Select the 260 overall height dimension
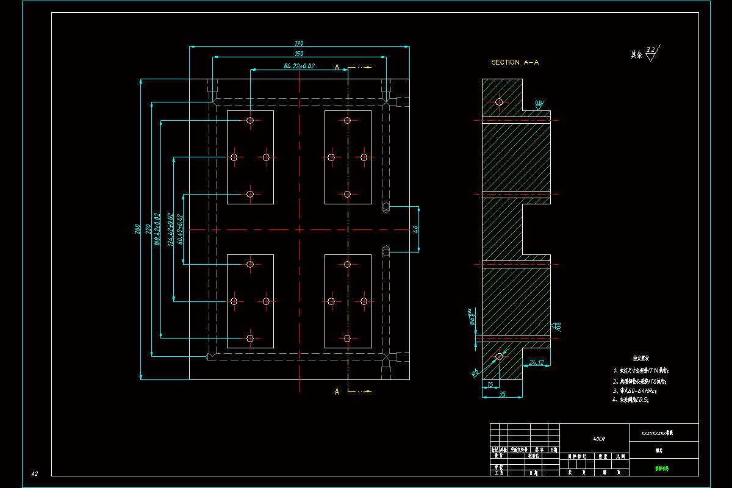This screenshot has width=732, height=488. click(138, 229)
